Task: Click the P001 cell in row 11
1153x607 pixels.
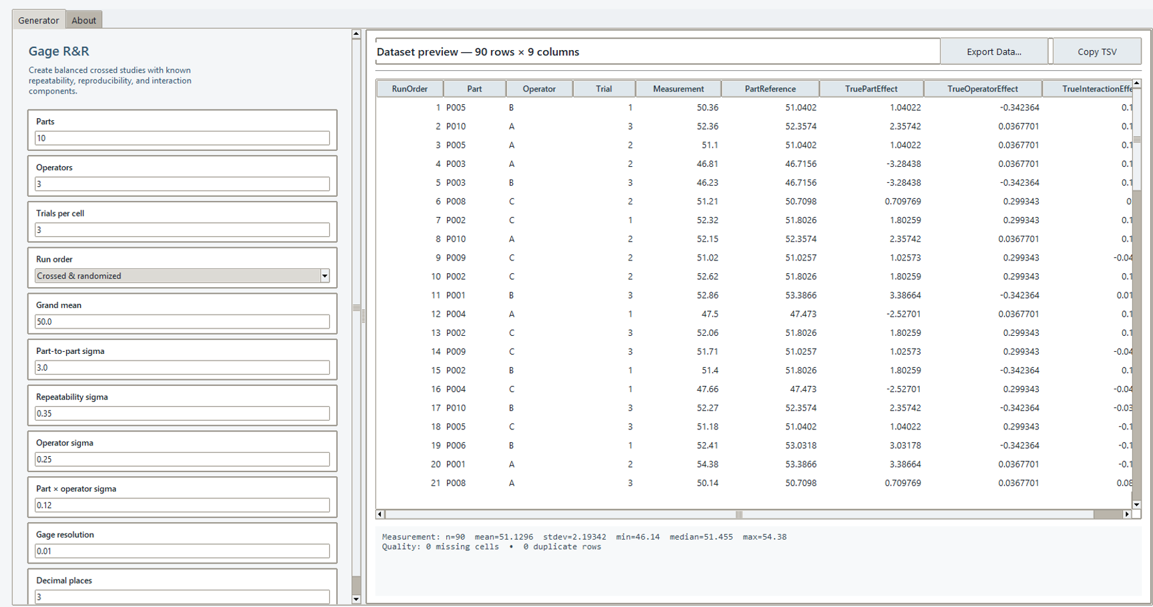Action: (x=474, y=295)
